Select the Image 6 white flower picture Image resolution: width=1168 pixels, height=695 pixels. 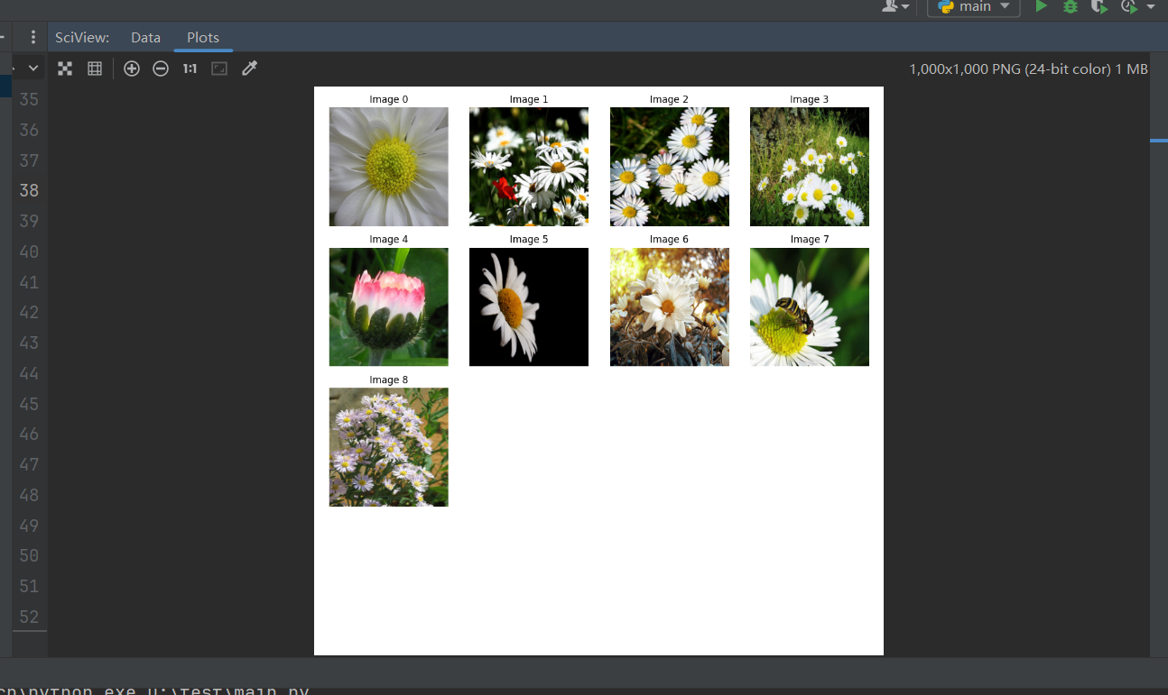point(670,307)
